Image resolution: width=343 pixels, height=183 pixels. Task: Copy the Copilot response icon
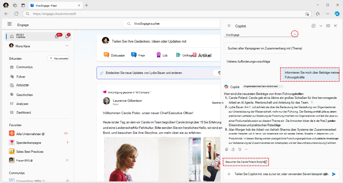pos(227,149)
